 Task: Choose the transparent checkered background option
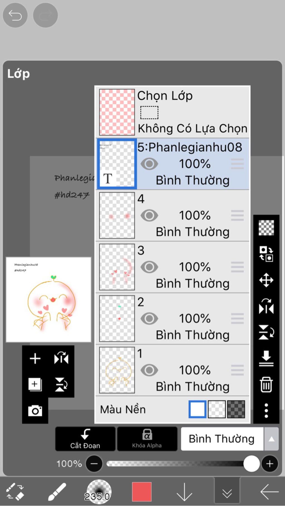tap(217, 409)
